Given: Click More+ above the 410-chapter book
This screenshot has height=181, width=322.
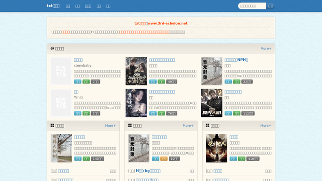Looking at the screenshot, I should [x=265, y=125].
